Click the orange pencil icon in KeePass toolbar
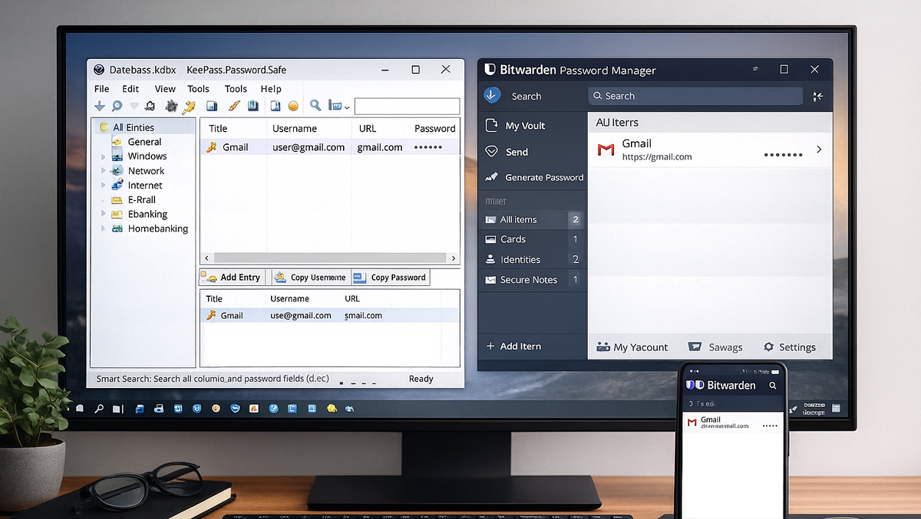Viewport: 921px width, 519px height. 235,107
